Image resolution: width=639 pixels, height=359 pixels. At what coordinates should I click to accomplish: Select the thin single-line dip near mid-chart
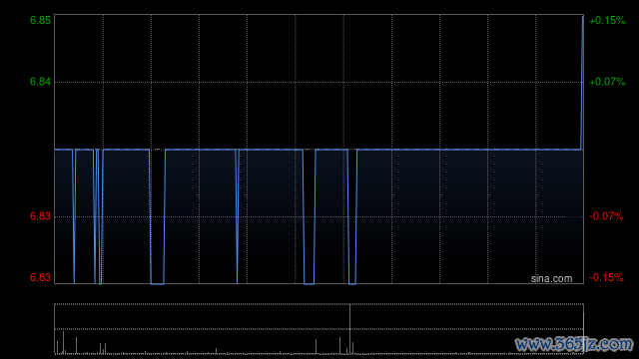coord(237,216)
